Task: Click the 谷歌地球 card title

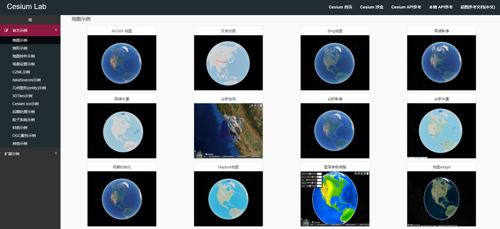Action: point(228,99)
